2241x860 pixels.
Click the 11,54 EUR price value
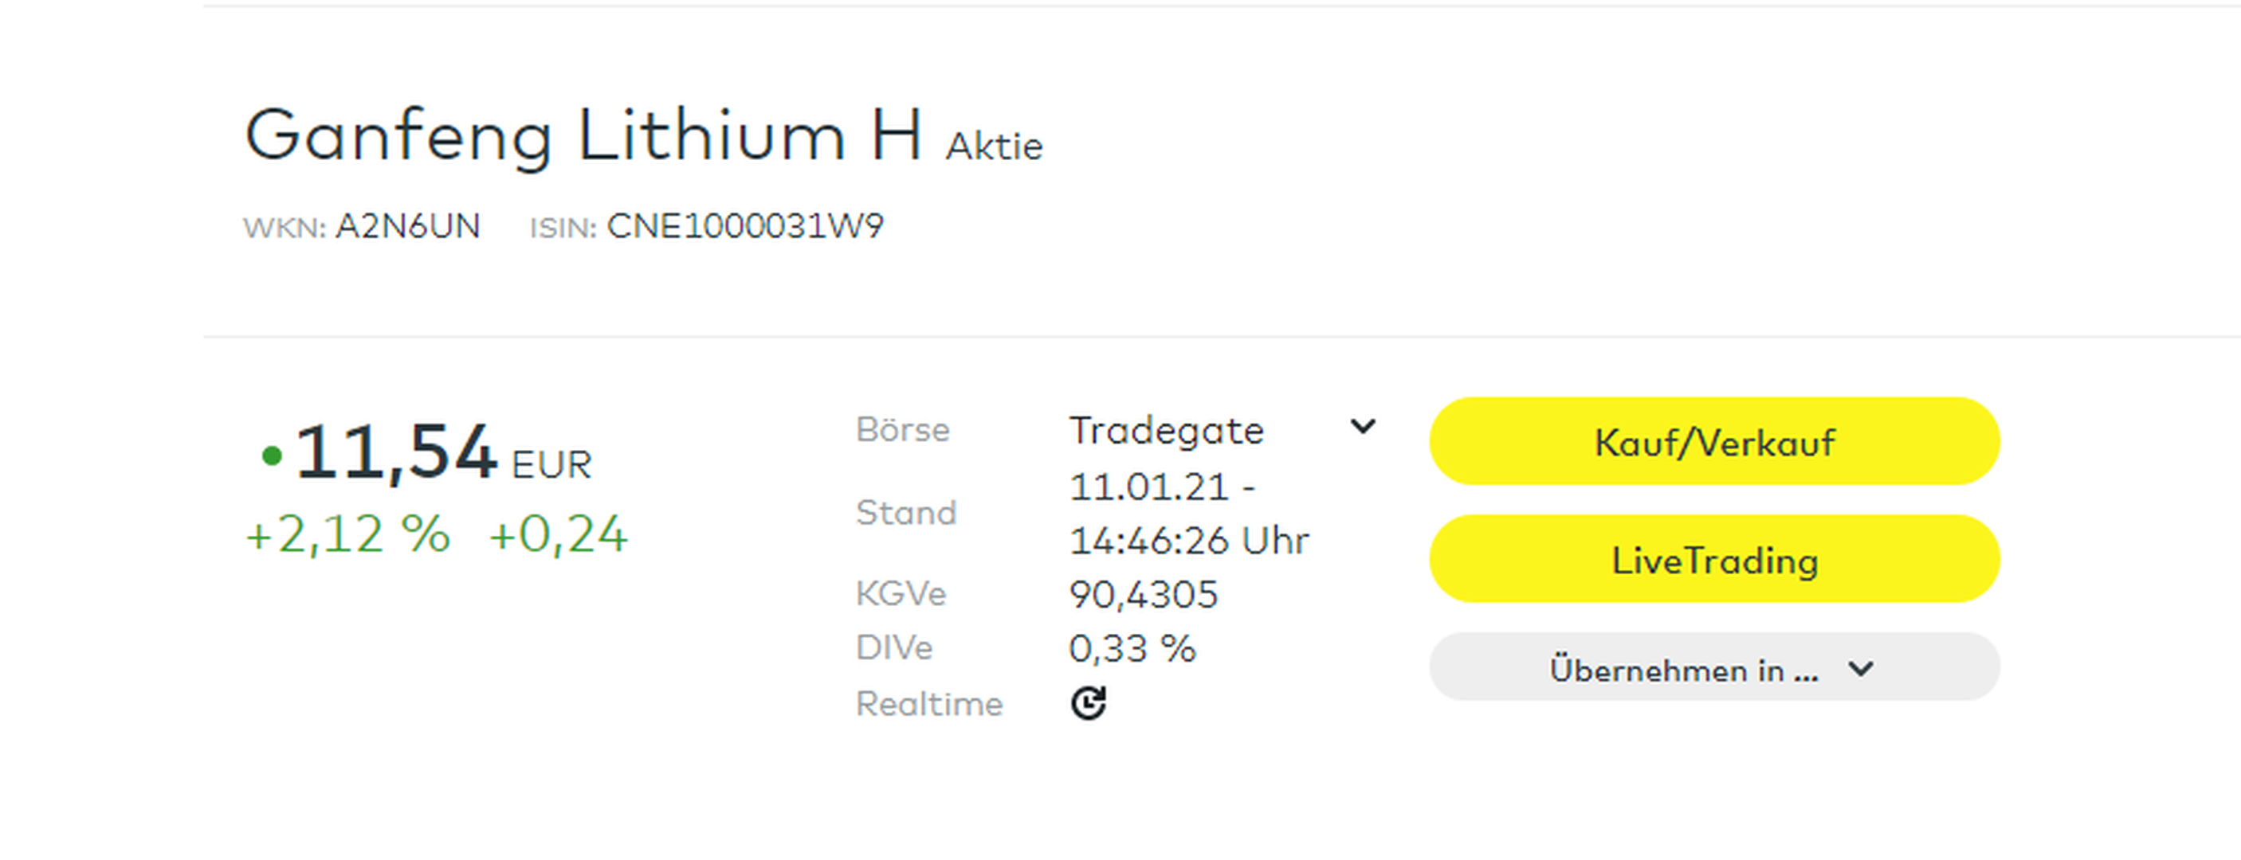444,452
